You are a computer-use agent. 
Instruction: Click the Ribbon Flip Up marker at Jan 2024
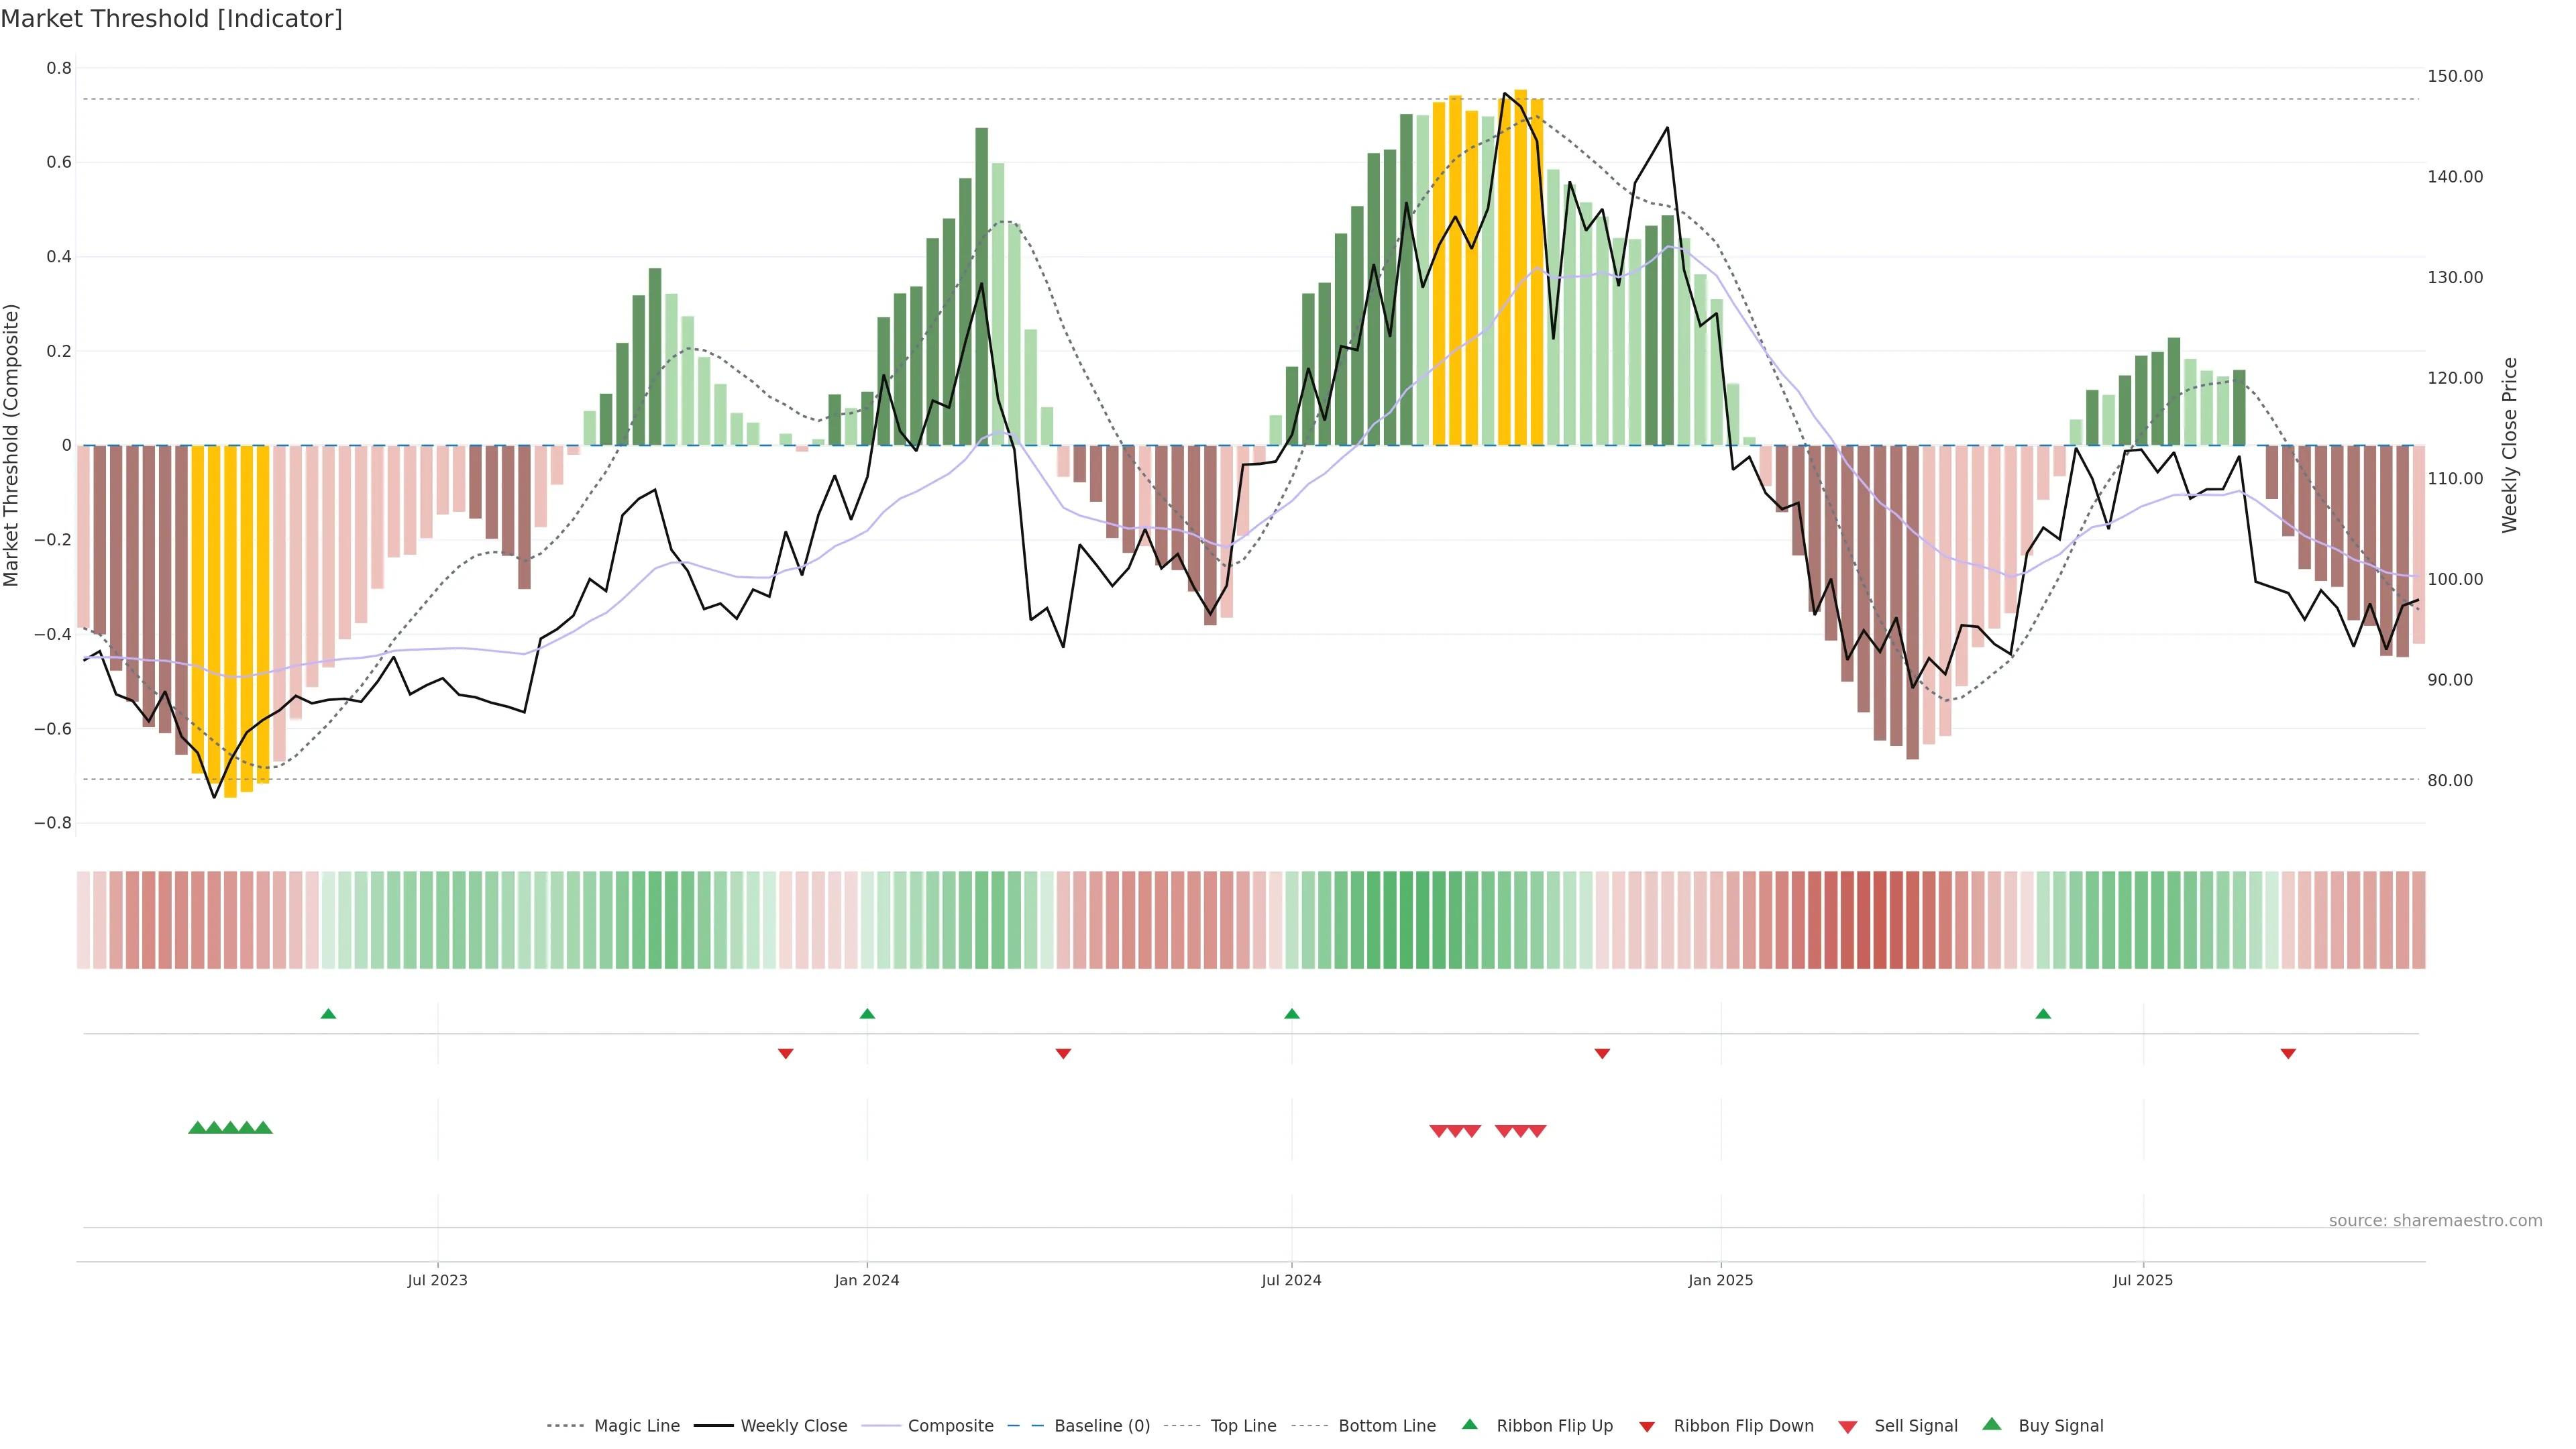point(867,1014)
